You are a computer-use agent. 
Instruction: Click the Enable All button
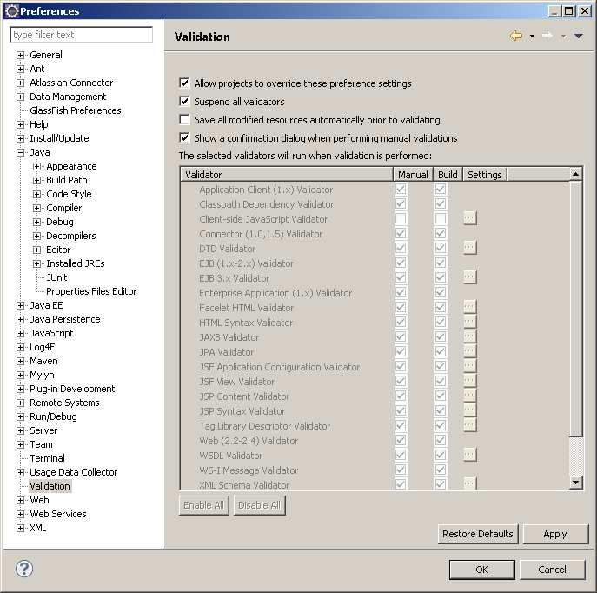coord(203,505)
